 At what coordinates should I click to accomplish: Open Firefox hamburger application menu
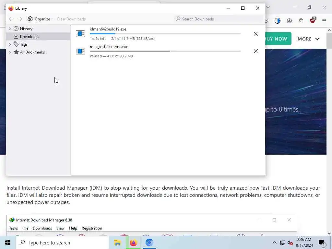click(x=324, y=21)
